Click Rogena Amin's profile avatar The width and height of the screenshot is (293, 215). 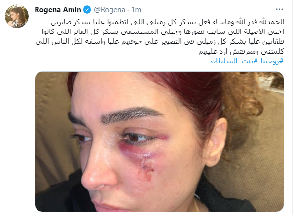click(17, 16)
